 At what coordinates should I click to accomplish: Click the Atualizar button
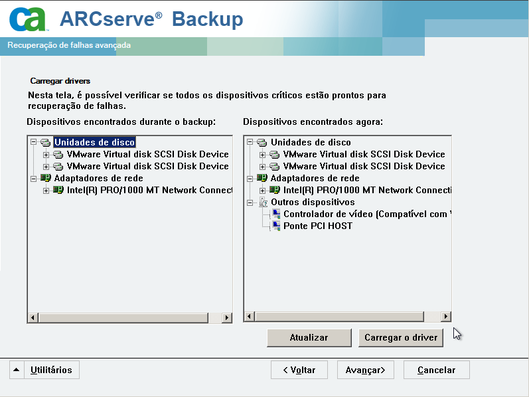309,338
